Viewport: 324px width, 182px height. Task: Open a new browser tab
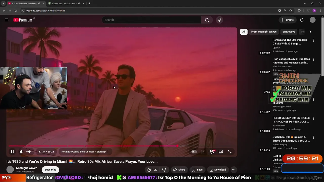tap(89, 3)
